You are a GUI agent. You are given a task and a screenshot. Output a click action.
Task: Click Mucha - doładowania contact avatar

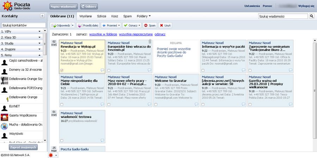tap(5, 126)
